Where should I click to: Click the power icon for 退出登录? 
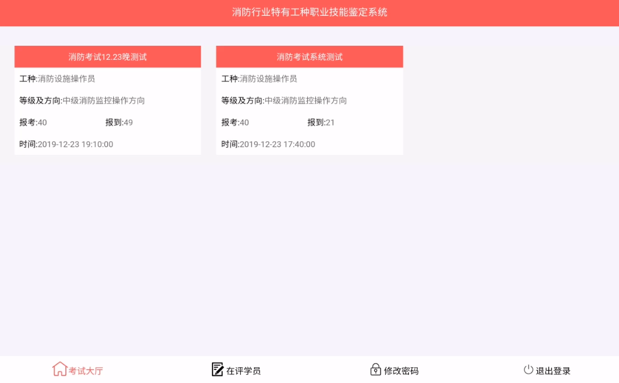528,370
